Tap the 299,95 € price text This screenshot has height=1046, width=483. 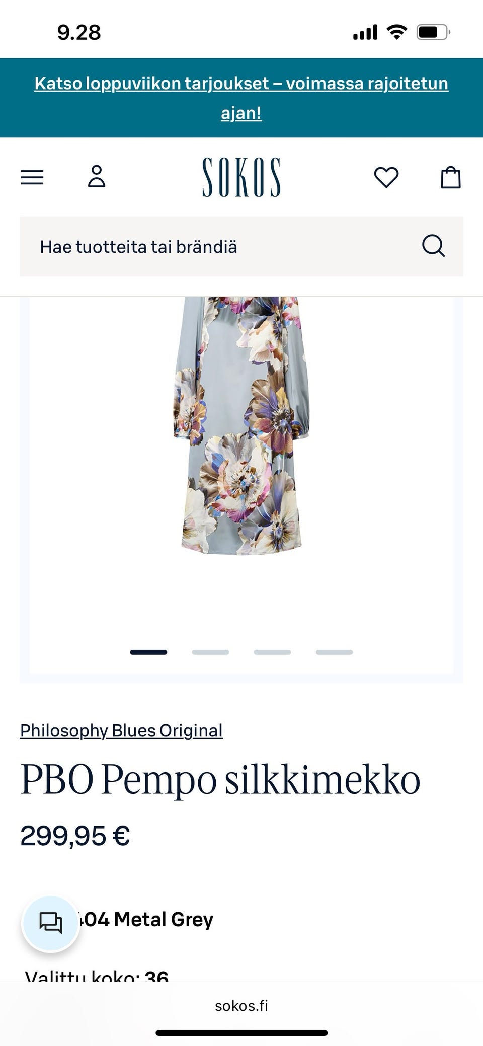pos(75,836)
